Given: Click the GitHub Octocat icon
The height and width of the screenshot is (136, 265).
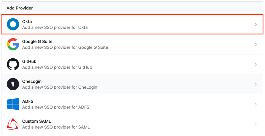Looking at the screenshot, I should (x=13, y=64).
